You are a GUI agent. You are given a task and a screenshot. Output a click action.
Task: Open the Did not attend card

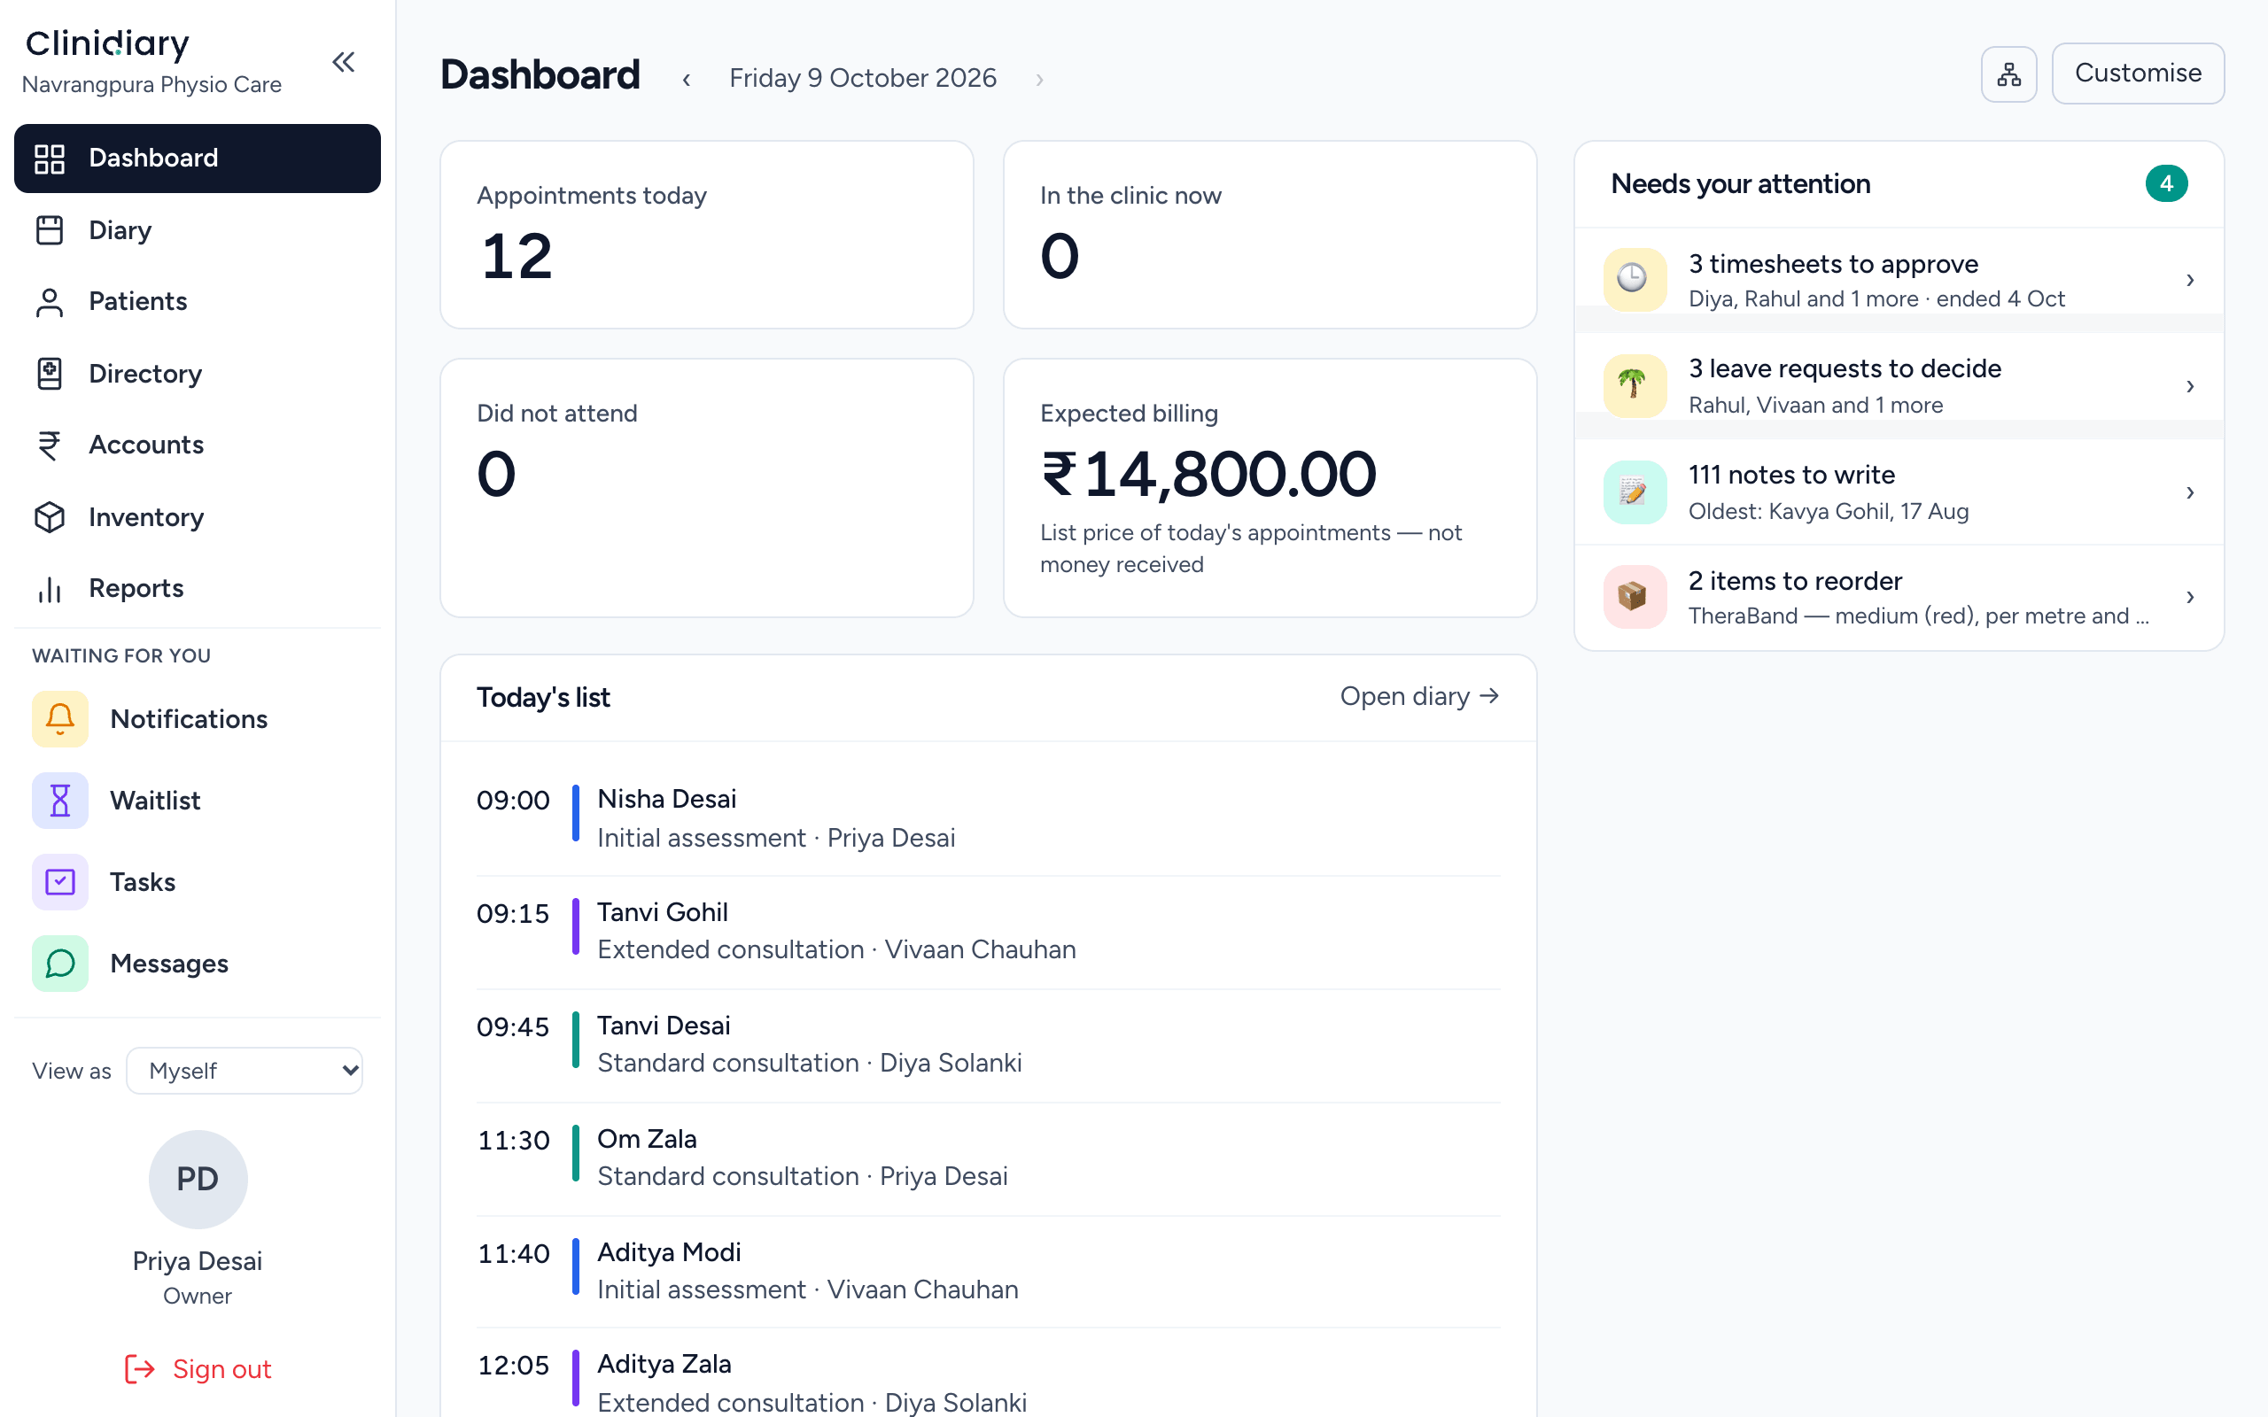point(707,487)
